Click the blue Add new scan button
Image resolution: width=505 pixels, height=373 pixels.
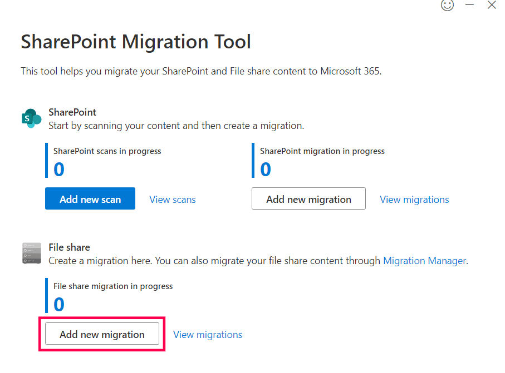coord(90,199)
